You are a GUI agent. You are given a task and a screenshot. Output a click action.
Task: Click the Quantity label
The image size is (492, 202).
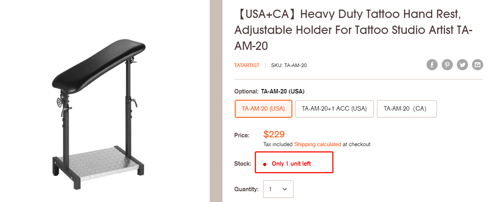(x=246, y=190)
